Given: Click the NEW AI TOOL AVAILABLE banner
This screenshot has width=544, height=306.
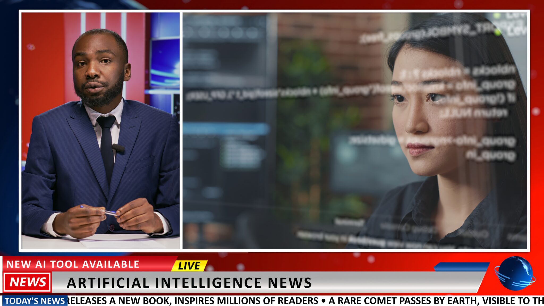Looking at the screenshot, I should (x=73, y=264).
